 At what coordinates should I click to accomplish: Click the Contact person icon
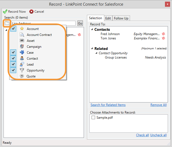point(22,58)
